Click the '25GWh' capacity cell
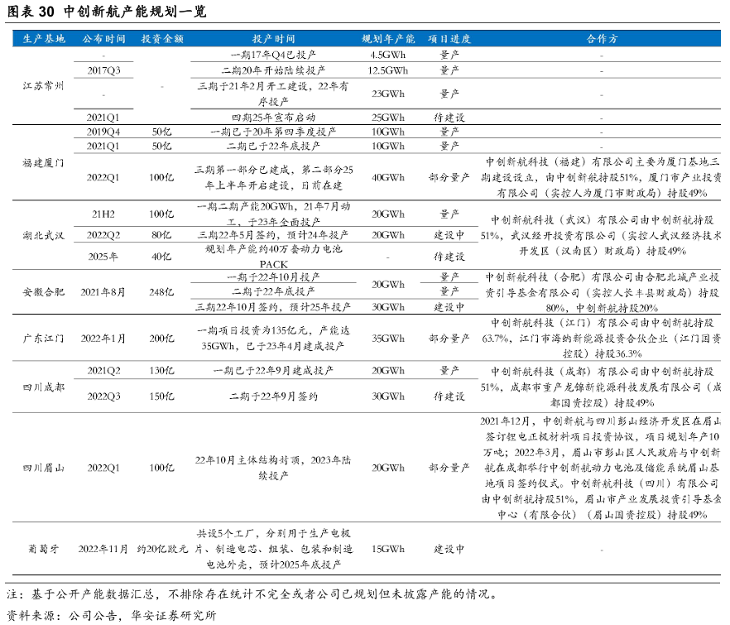The image size is (730, 625). point(388,118)
